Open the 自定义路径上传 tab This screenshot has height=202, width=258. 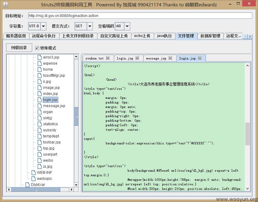pyautogui.click(x=114, y=36)
